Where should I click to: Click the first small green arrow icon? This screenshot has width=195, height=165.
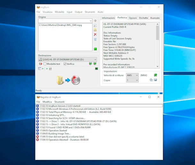tap(43, 69)
